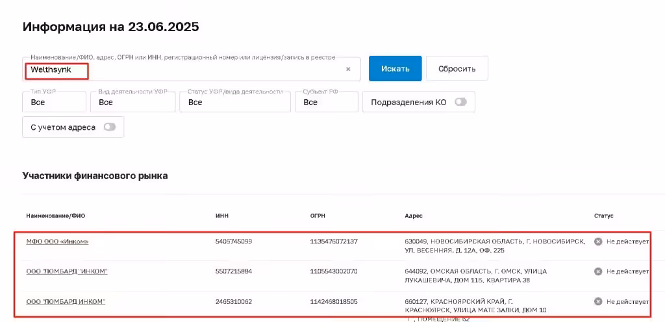Select ОГРН value 1142468018505

[334, 302]
